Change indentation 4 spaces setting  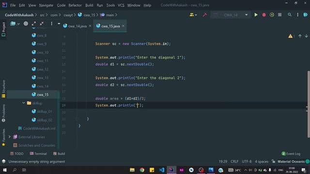[x=262, y=161]
